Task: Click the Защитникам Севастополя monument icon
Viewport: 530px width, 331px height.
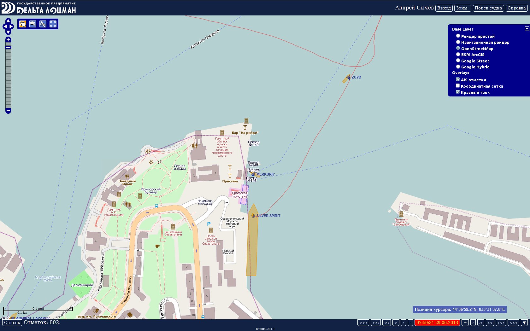Action: pyautogui.click(x=173, y=226)
